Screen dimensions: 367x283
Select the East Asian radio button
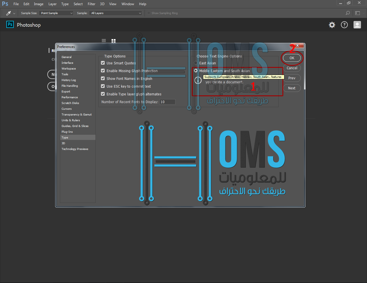(196, 63)
